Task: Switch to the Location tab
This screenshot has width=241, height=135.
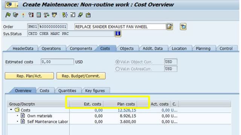Action: (179, 48)
